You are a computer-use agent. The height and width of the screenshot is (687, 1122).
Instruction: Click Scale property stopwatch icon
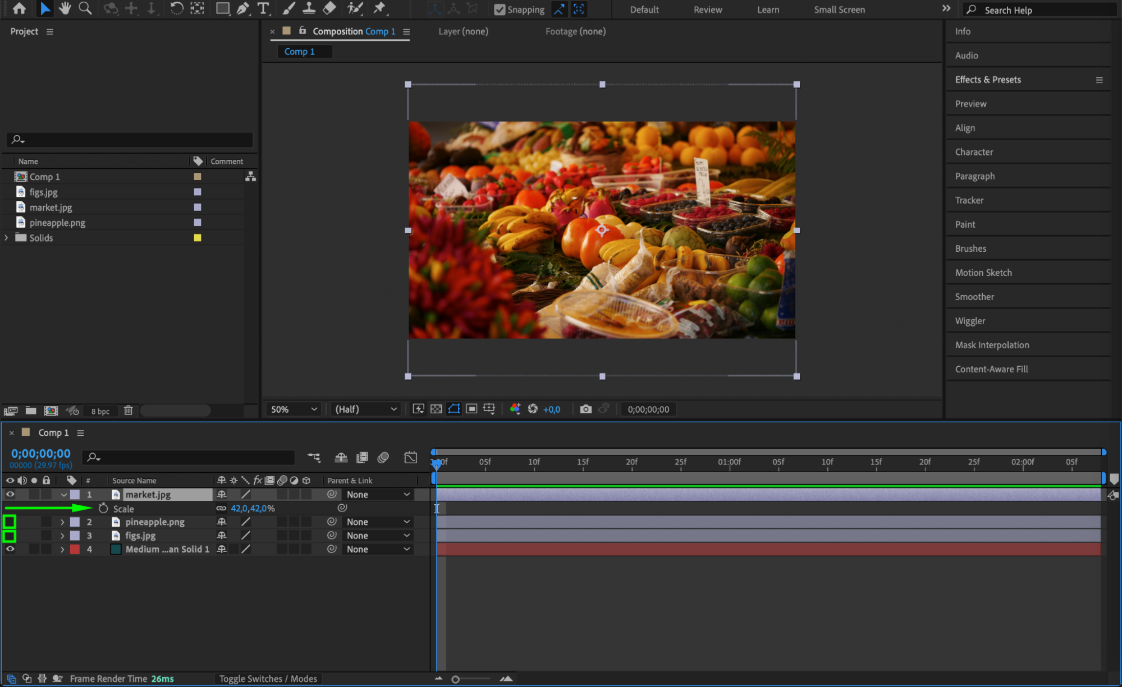[103, 508]
